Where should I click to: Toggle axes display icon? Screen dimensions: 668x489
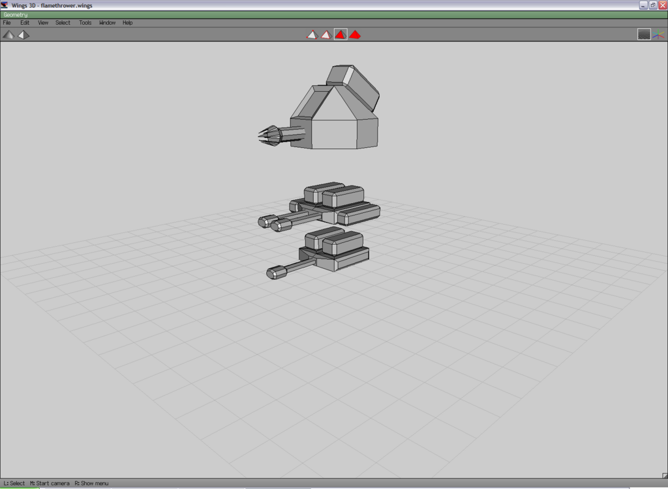coord(658,35)
